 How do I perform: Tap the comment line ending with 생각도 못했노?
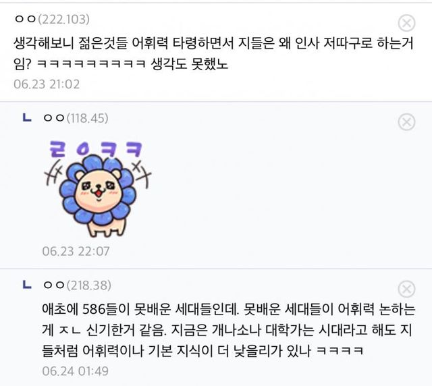click(x=121, y=64)
